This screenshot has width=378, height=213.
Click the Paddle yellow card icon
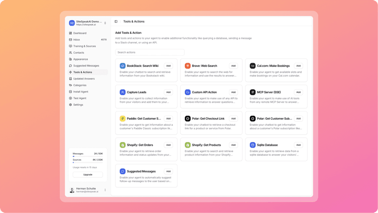click(x=122, y=118)
